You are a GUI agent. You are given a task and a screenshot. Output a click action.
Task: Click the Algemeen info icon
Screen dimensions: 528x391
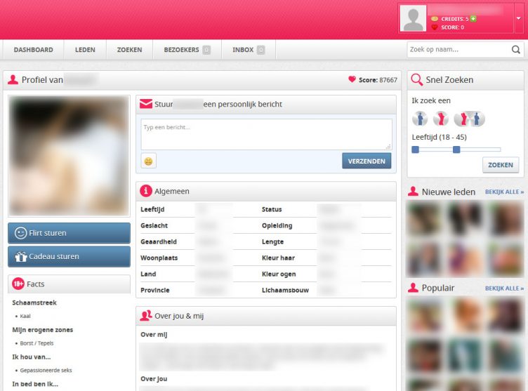[x=146, y=191]
